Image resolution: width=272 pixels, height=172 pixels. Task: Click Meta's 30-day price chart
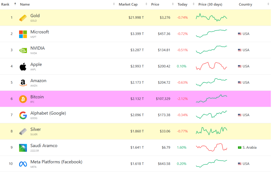pos(211,163)
